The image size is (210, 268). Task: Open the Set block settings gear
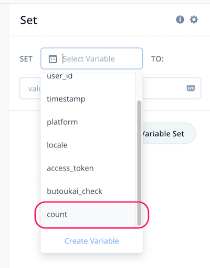click(194, 19)
